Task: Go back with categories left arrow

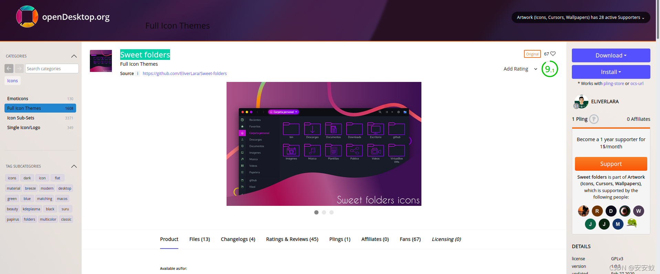Action: click(x=9, y=68)
